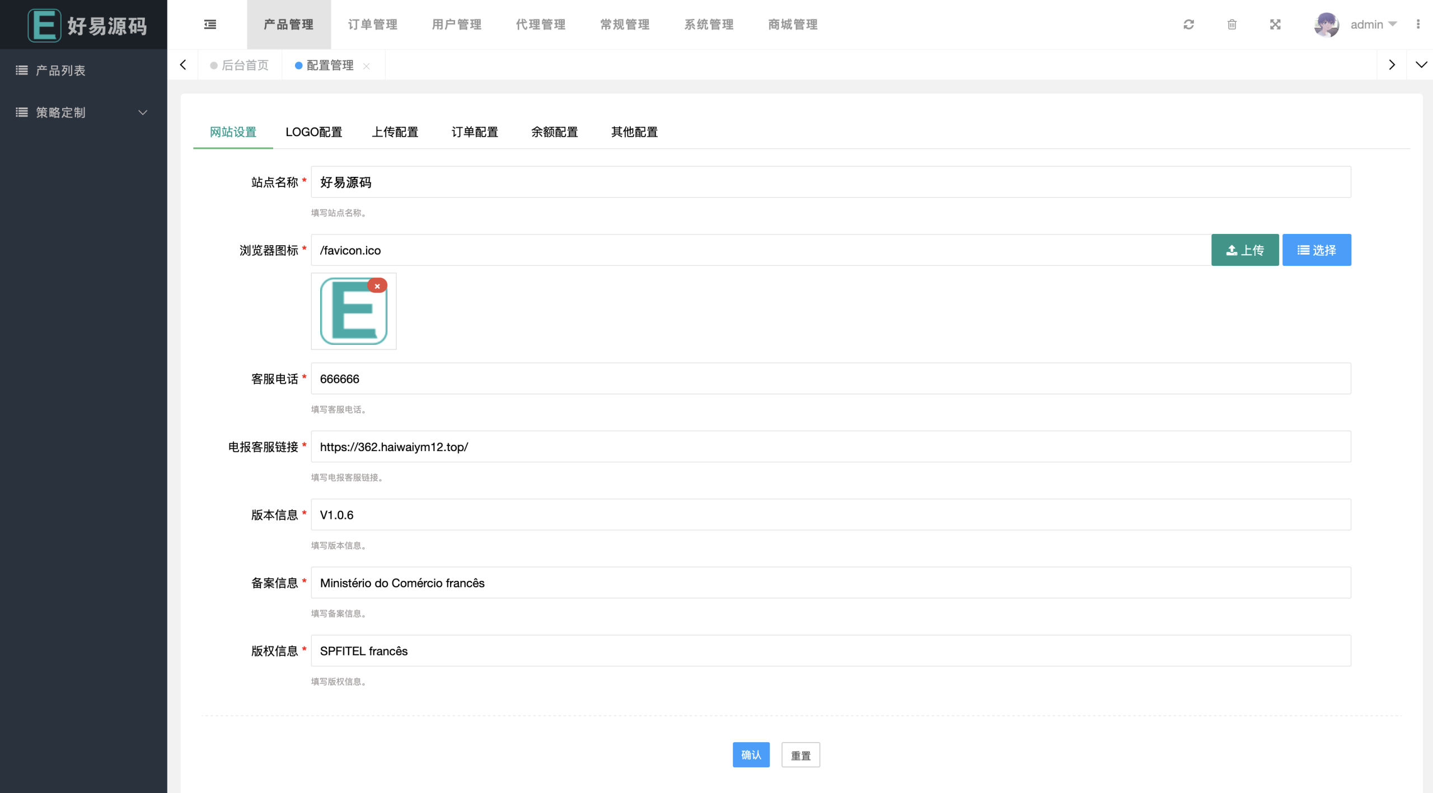Click the 重置 reset button
This screenshot has width=1433, height=793.
(x=800, y=754)
